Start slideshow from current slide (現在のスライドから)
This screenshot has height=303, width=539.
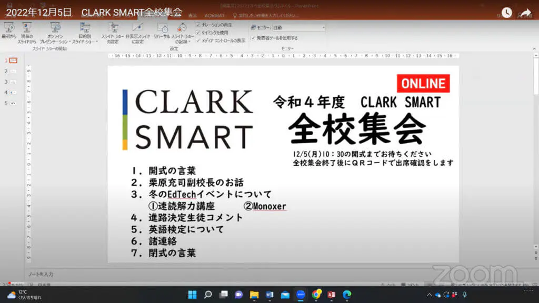tap(27, 33)
